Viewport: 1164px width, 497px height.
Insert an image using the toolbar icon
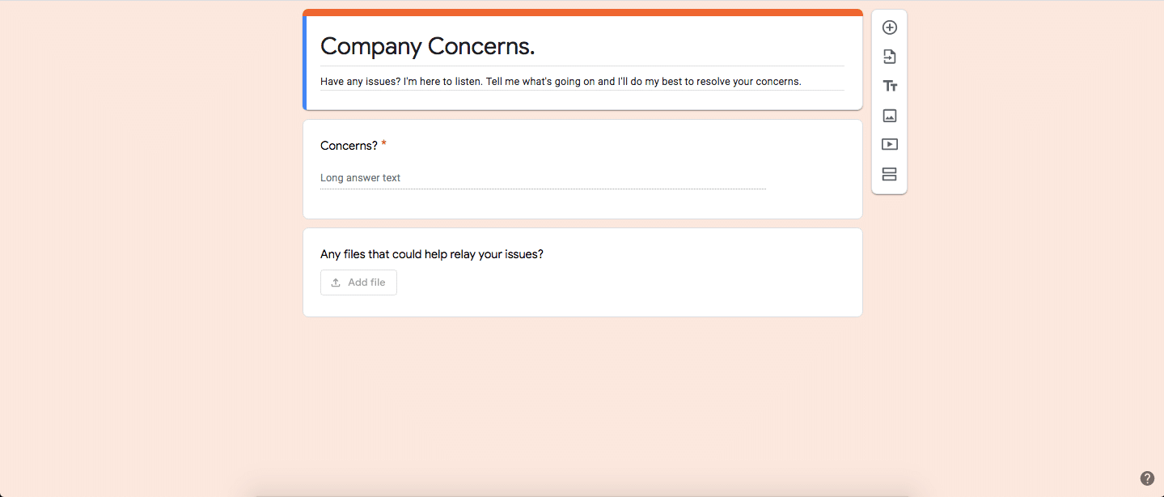coord(889,116)
